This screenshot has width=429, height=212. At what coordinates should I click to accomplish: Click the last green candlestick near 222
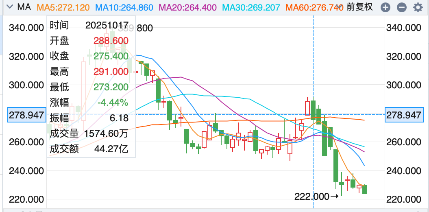[x=365, y=189]
